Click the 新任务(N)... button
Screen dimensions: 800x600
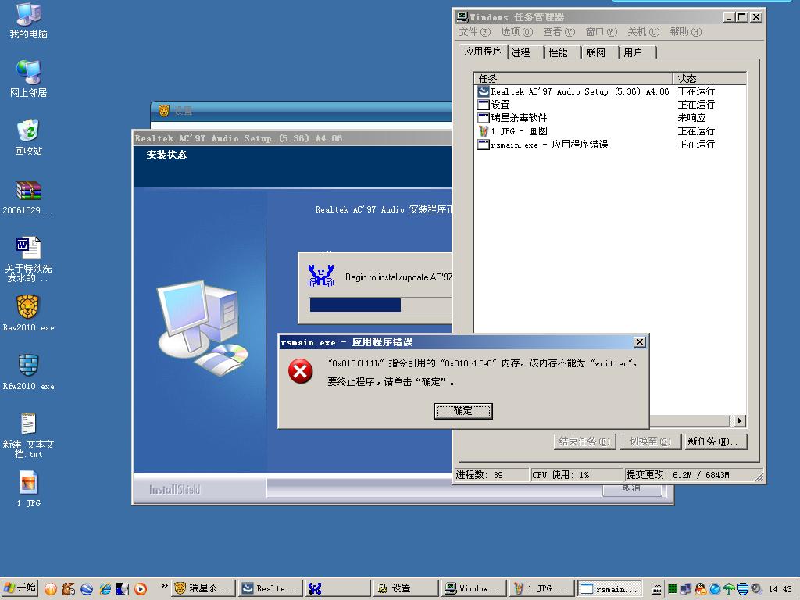point(715,441)
